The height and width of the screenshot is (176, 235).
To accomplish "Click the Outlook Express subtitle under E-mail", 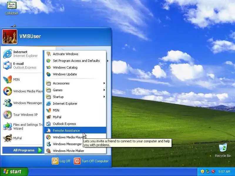I will [25, 67].
